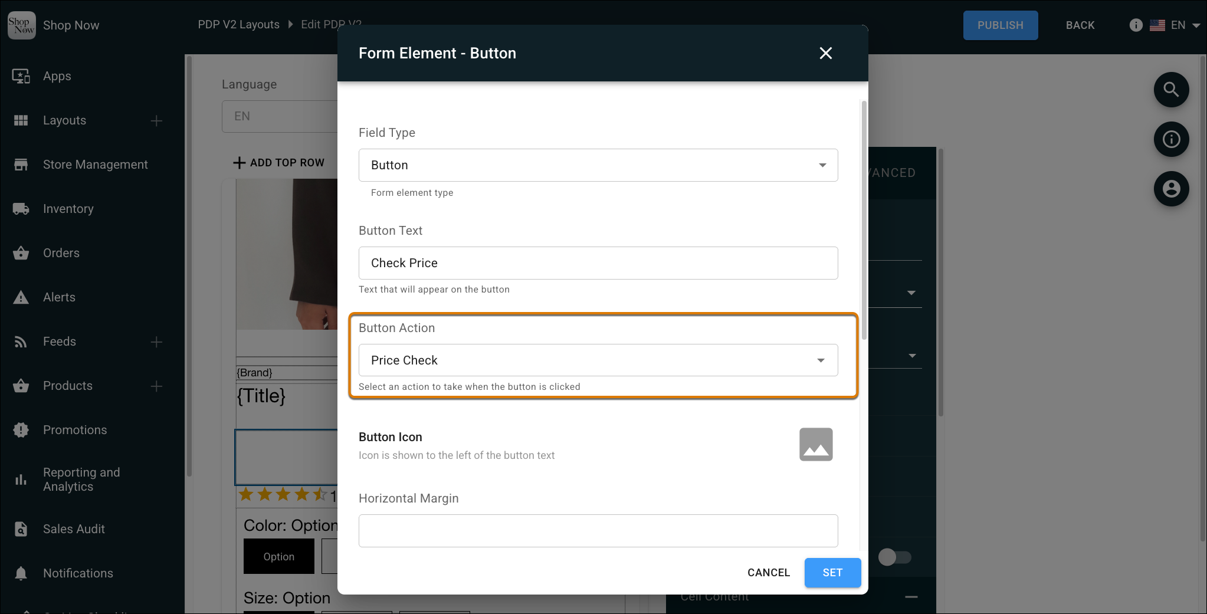Image resolution: width=1207 pixels, height=614 pixels.
Task: Open the EN language selector in header
Action: pyautogui.click(x=1175, y=25)
